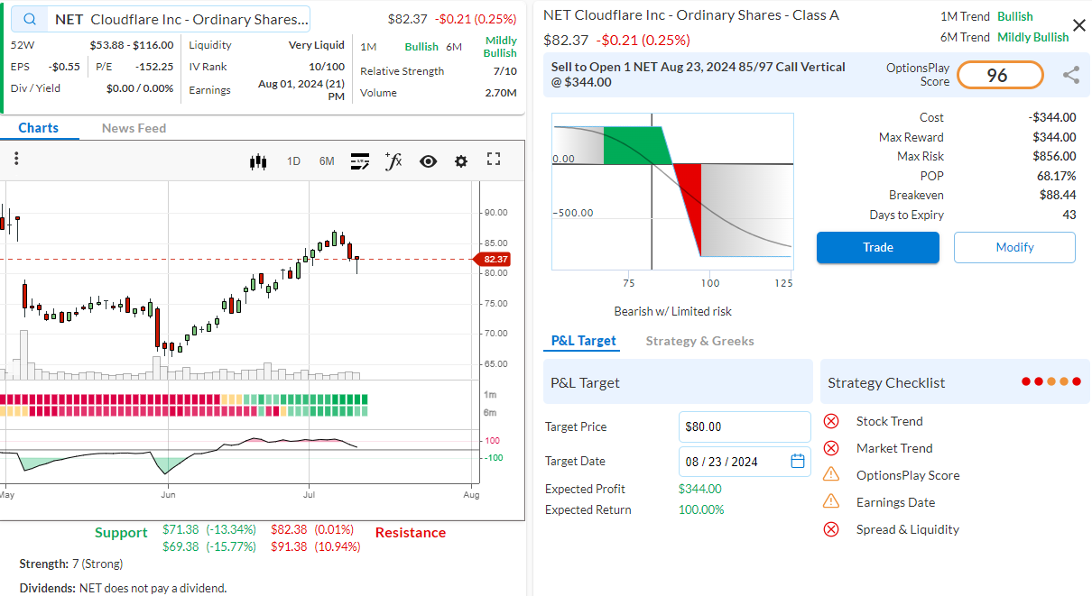1092x596 pixels.
Task: Open the Target Date calendar picker
Action: (x=798, y=461)
